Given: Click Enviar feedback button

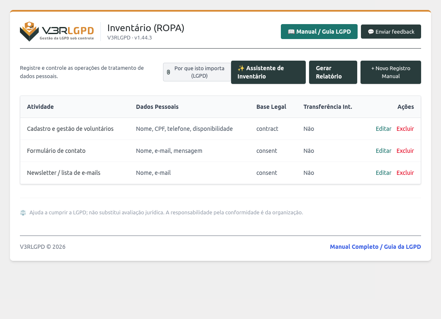Looking at the screenshot, I should click(391, 32).
